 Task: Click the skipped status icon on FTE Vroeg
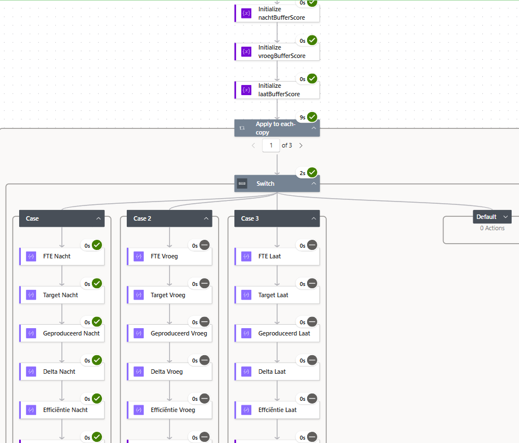click(x=205, y=245)
